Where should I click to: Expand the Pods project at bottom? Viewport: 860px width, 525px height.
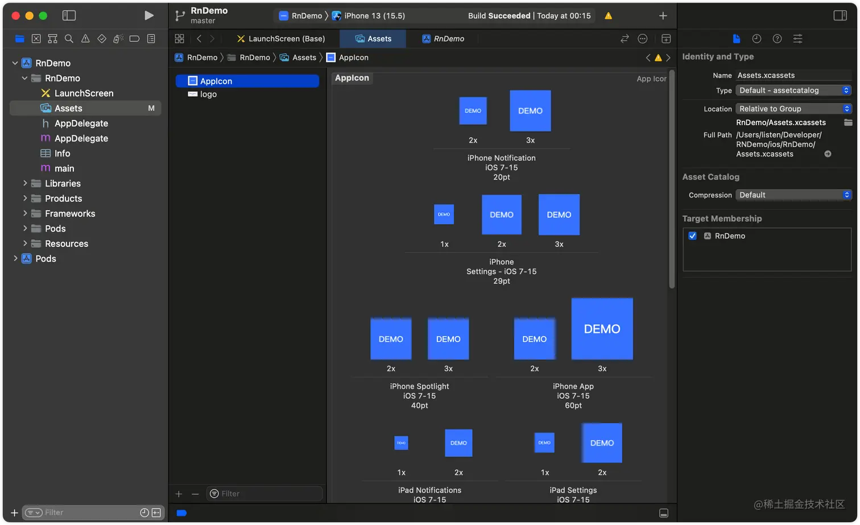(x=15, y=258)
